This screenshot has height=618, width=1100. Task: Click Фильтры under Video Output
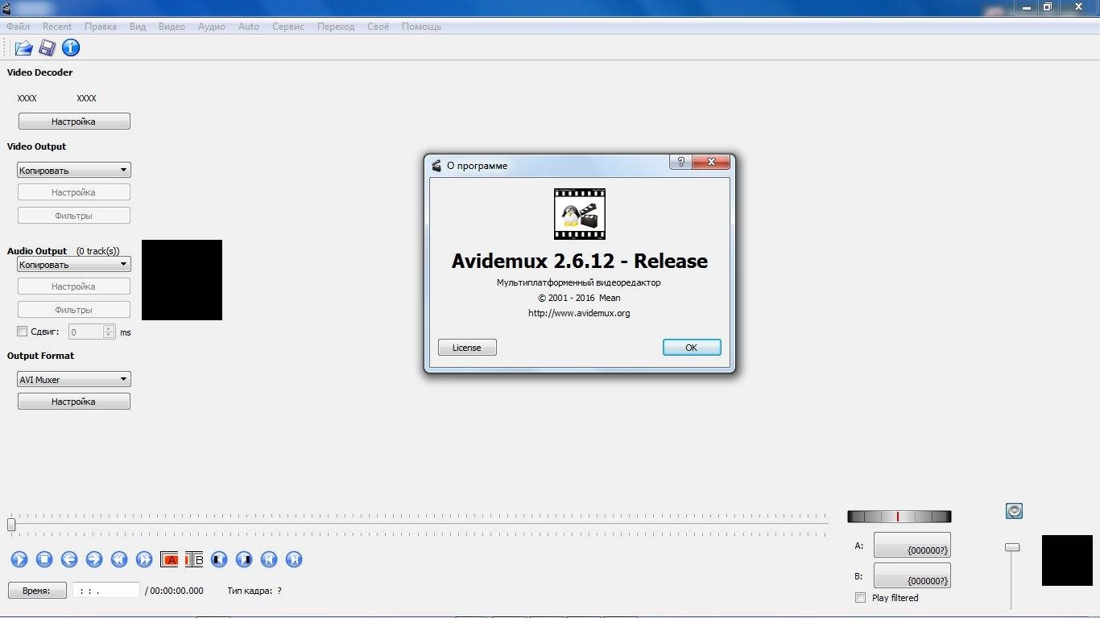coord(73,216)
